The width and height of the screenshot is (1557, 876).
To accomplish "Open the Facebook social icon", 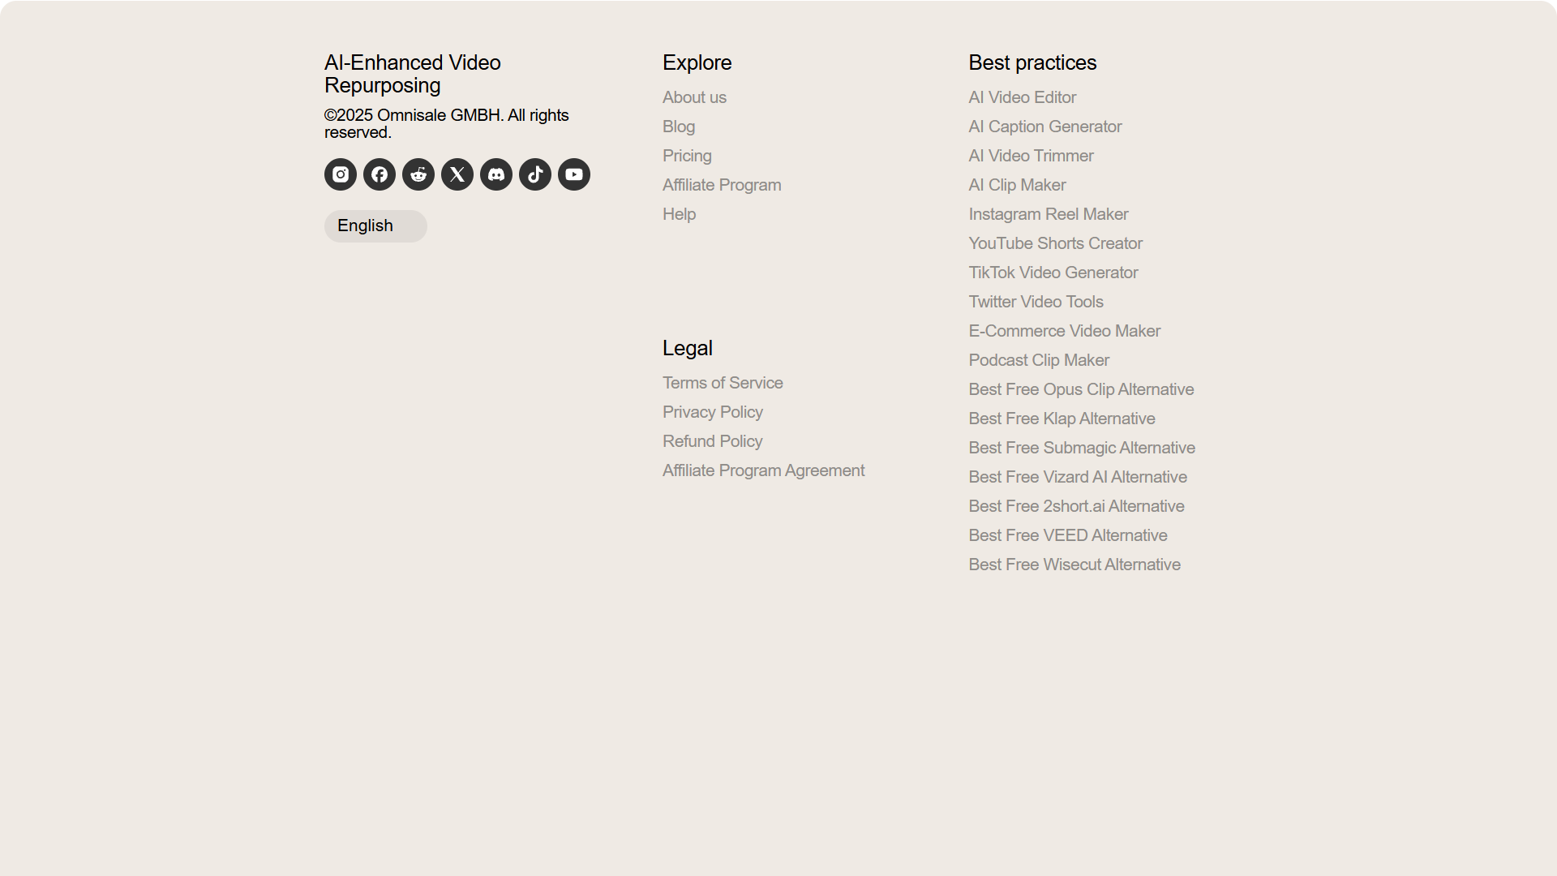I will 380,174.
